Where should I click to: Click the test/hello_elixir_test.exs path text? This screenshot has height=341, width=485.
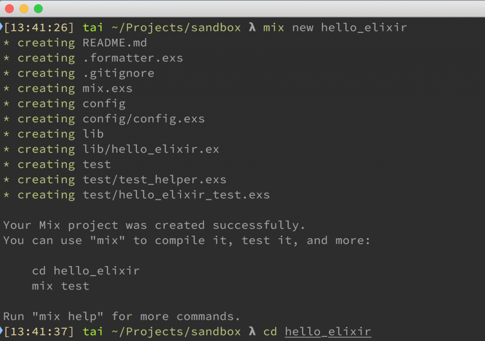tap(176, 195)
